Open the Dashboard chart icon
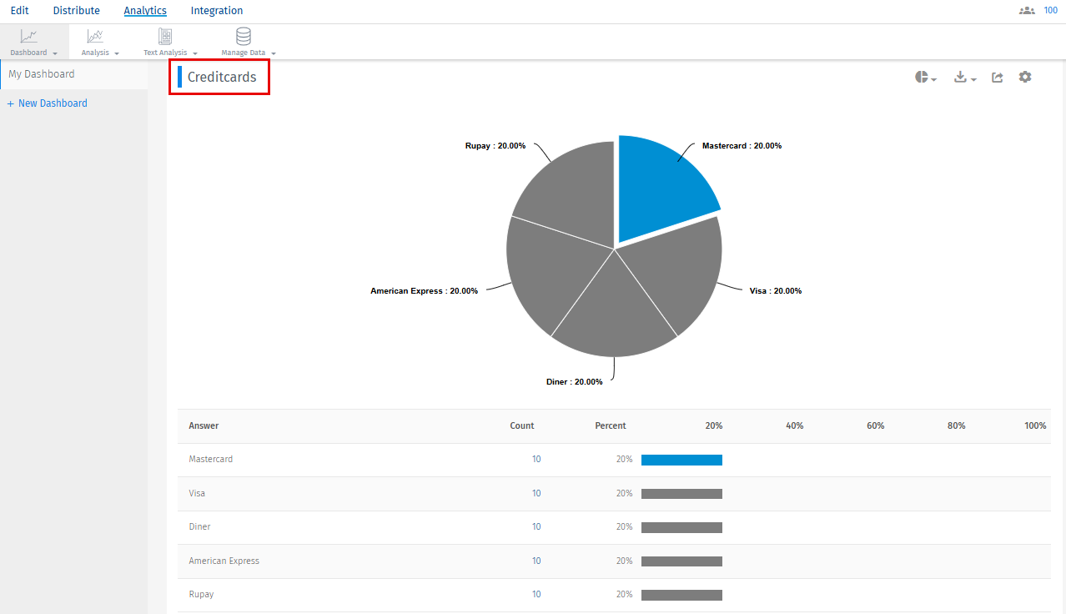Viewport: 1066px width, 614px height. pos(29,36)
